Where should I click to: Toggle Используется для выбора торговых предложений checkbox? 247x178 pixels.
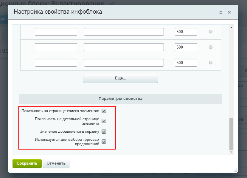tap(104, 141)
